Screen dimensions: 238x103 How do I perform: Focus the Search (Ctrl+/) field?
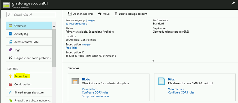31,15
